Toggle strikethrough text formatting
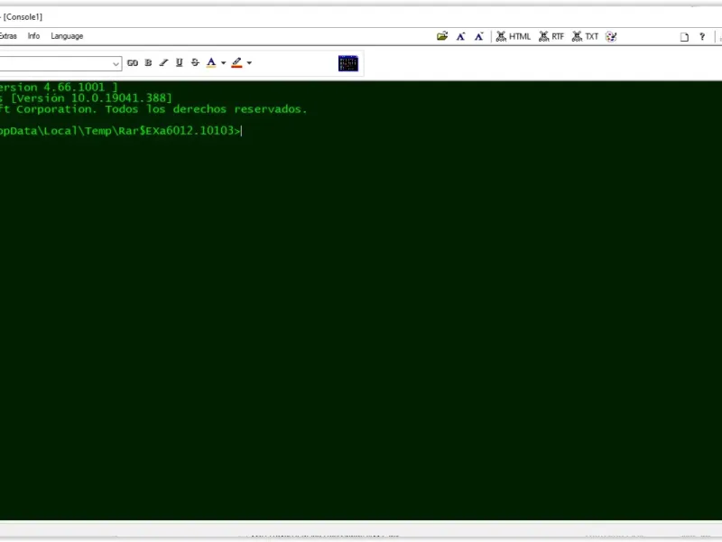The height and width of the screenshot is (542, 722). pos(195,62)
